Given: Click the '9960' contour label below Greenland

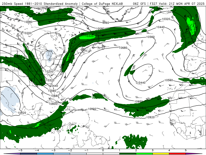Looking at the screenshot, I should pyautogui.click(x=106, y=23).
